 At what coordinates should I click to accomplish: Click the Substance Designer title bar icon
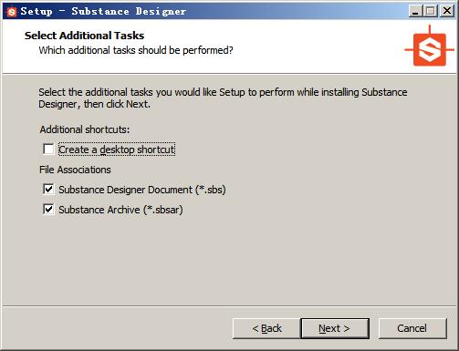12,12
